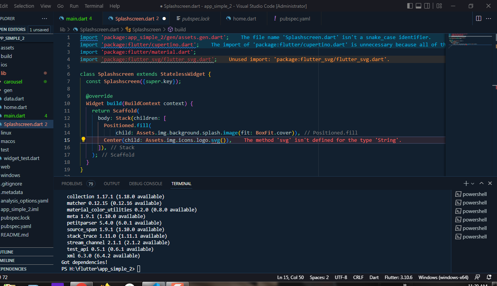Launch new terminal with plus icon
The width and height of the screenshot is (497, 286).
click(466, 184)
